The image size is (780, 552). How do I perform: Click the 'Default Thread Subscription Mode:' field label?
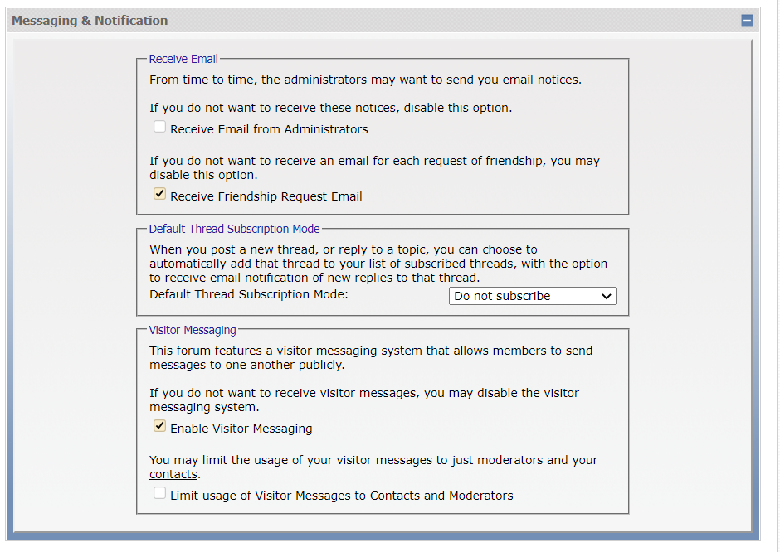click(249, 294)
